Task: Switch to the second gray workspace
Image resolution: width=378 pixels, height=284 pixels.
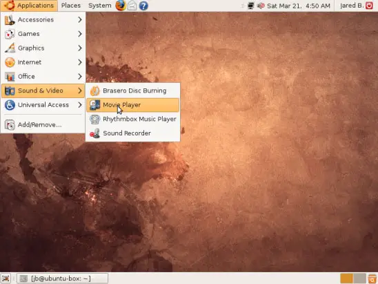Action: (x=359, y=278)
